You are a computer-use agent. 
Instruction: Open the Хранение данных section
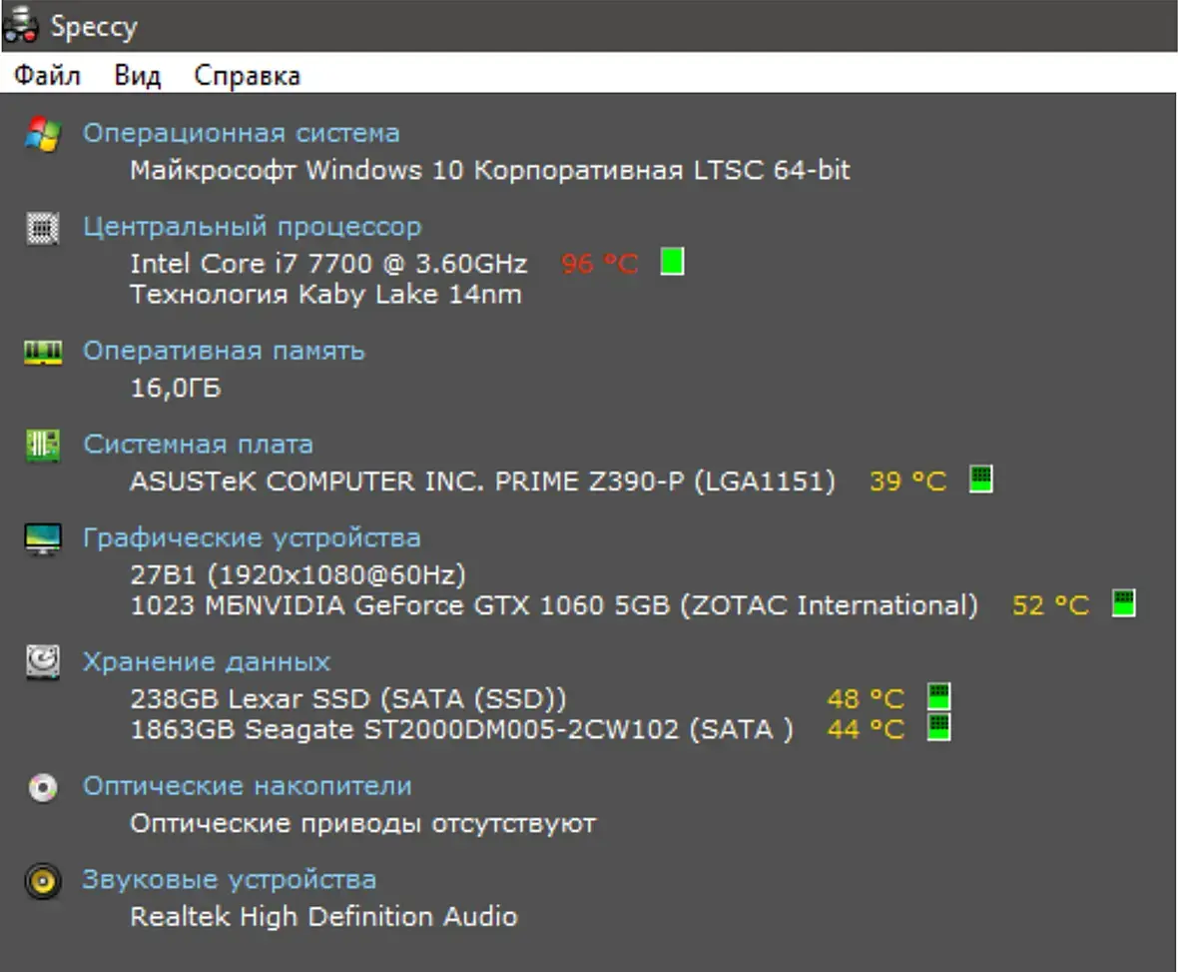[206, 662]
